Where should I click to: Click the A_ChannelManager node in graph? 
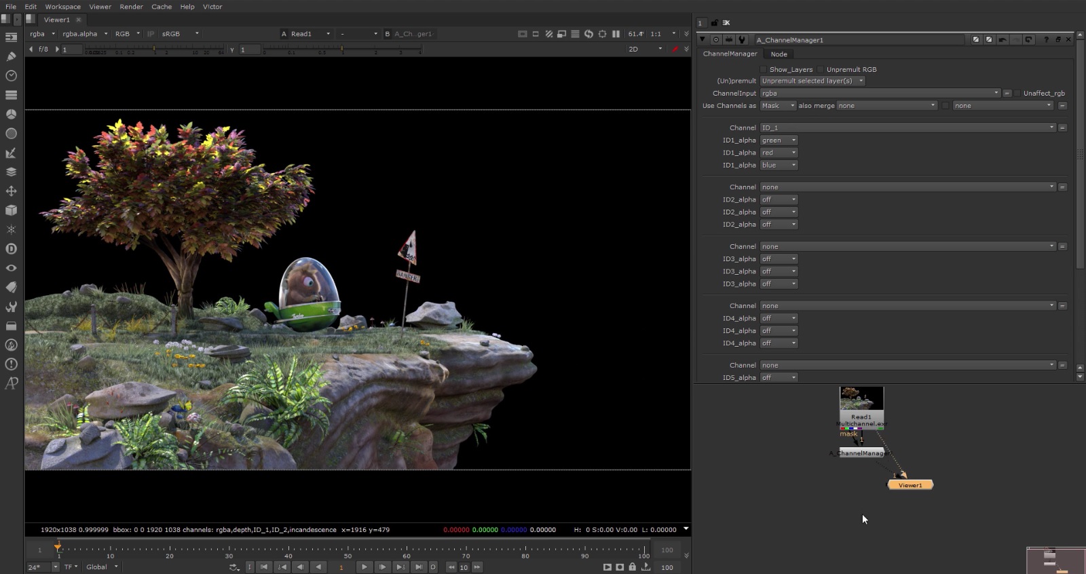[x=861, y=453]
